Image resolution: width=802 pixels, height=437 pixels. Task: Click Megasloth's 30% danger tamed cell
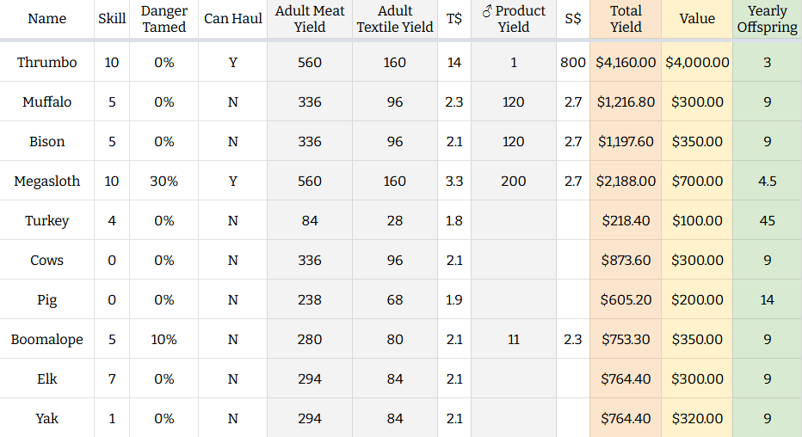(x=163, y=182)
